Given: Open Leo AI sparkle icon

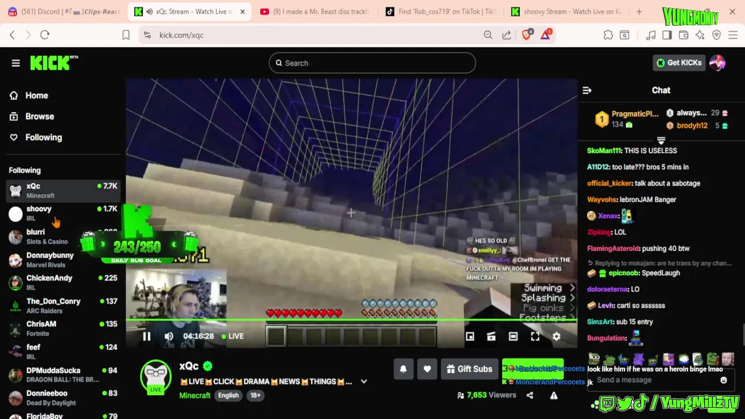Looking at the screenshot, I should point(700,35).
